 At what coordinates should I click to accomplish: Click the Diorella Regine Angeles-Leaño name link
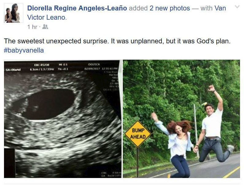click(x=77, y=8)
